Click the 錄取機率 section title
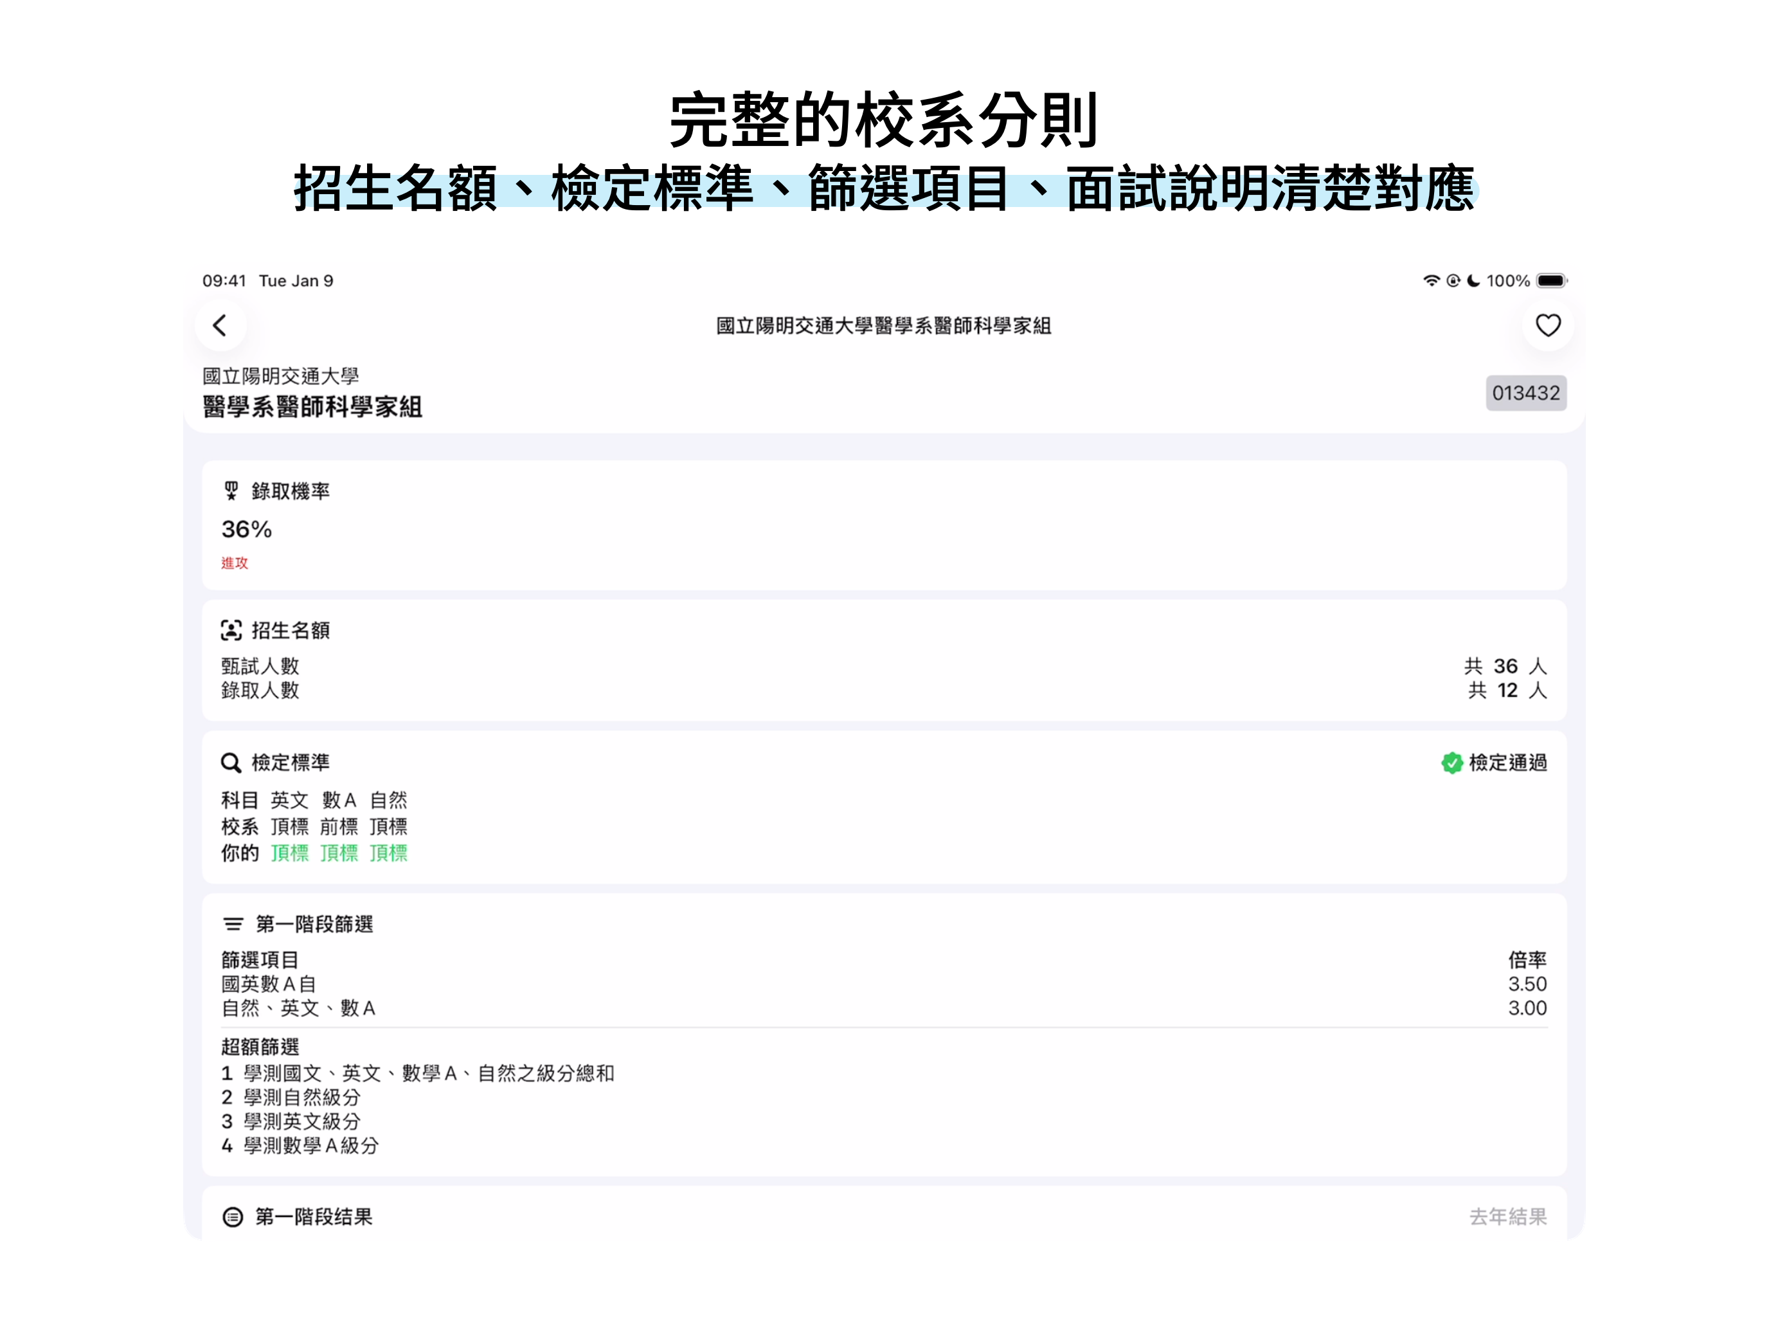 [x=291, y=491]
